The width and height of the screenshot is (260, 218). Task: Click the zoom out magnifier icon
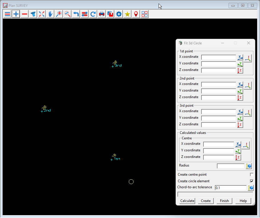[67, 14]
